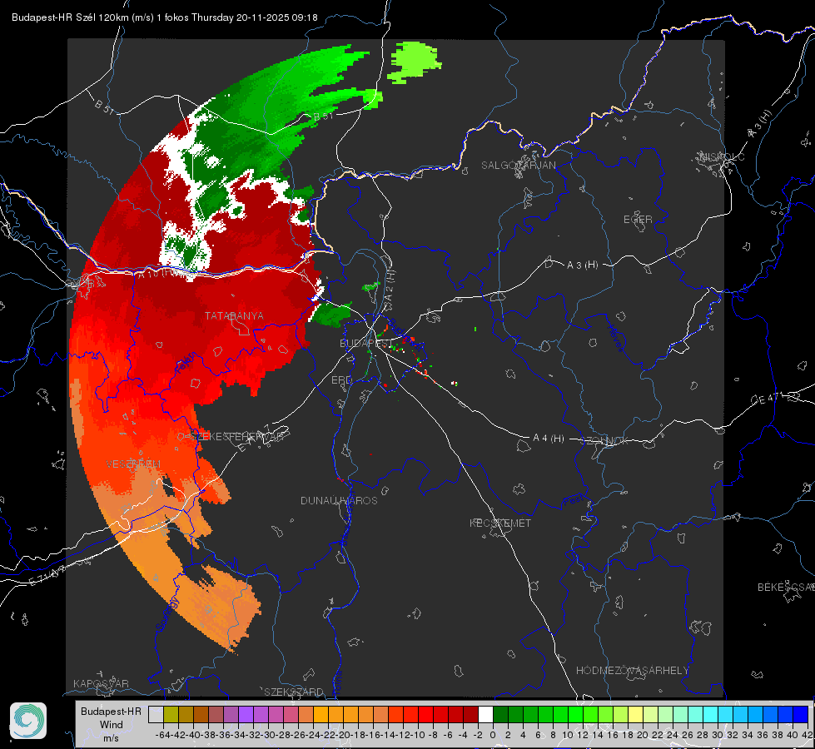Click the TATABÁNYA label on the map

(x=234, y=315)
